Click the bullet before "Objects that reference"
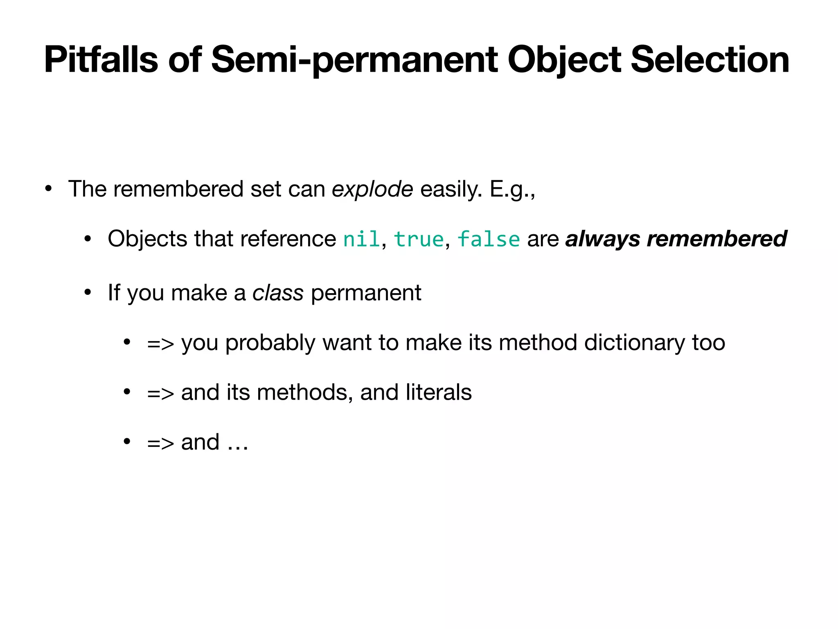Screen dimensions: 838x629 88,239
